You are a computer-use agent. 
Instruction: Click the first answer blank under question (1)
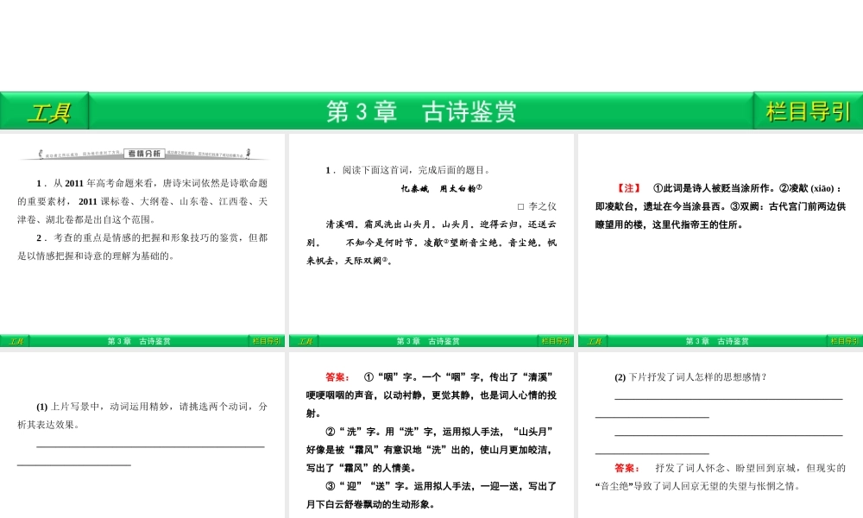tap(150, 446)
